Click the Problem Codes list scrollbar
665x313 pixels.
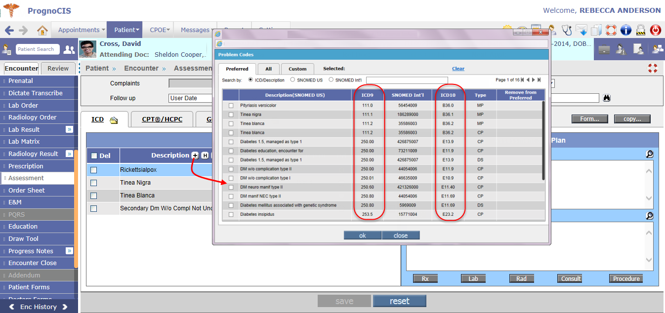tap(543, 141)
